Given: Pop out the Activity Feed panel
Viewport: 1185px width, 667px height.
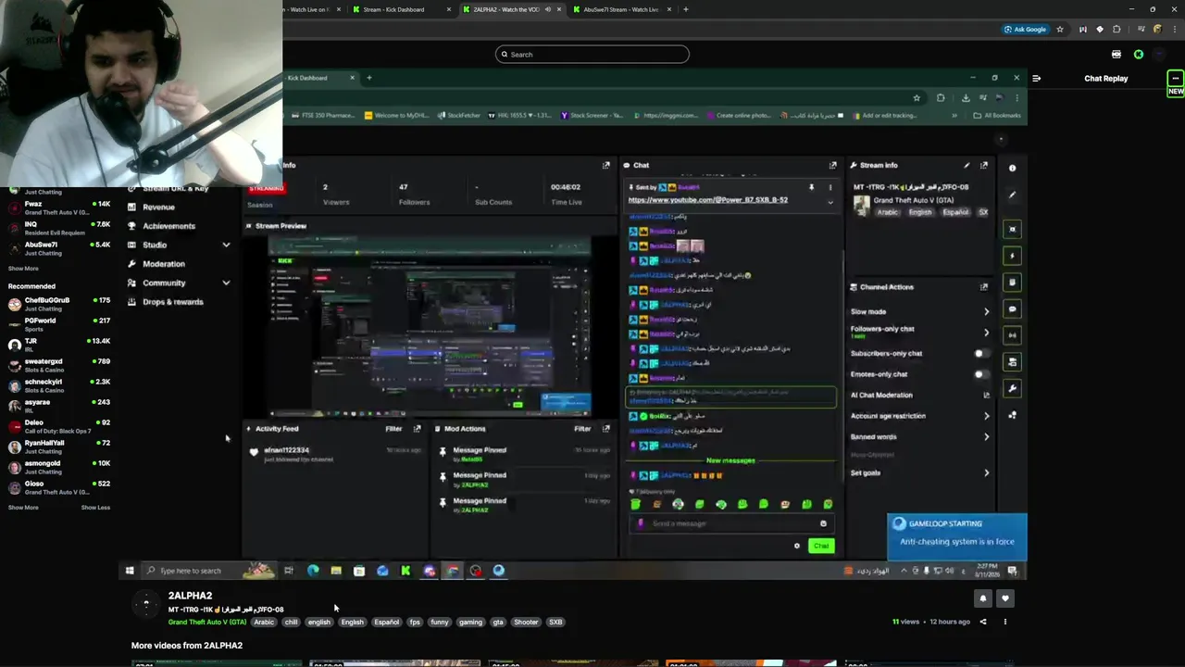Looking at the screenshot, I should 417,429.
